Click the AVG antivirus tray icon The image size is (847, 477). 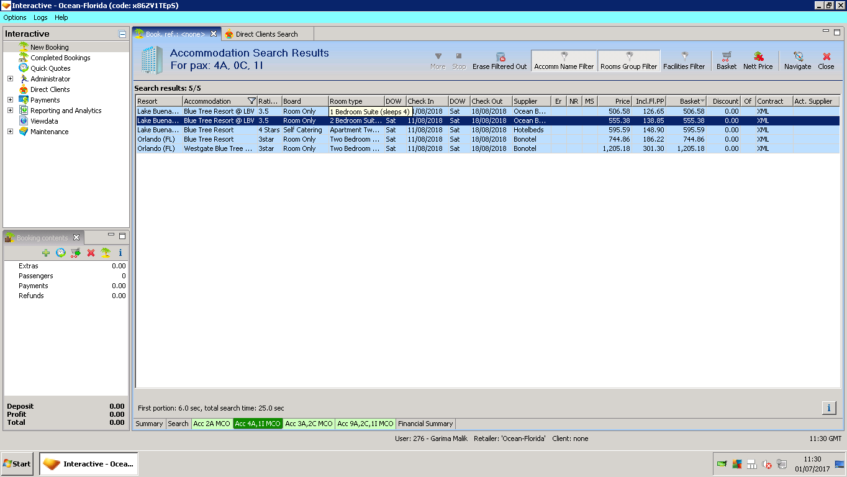pyautogui.click(x=737, y=464)
